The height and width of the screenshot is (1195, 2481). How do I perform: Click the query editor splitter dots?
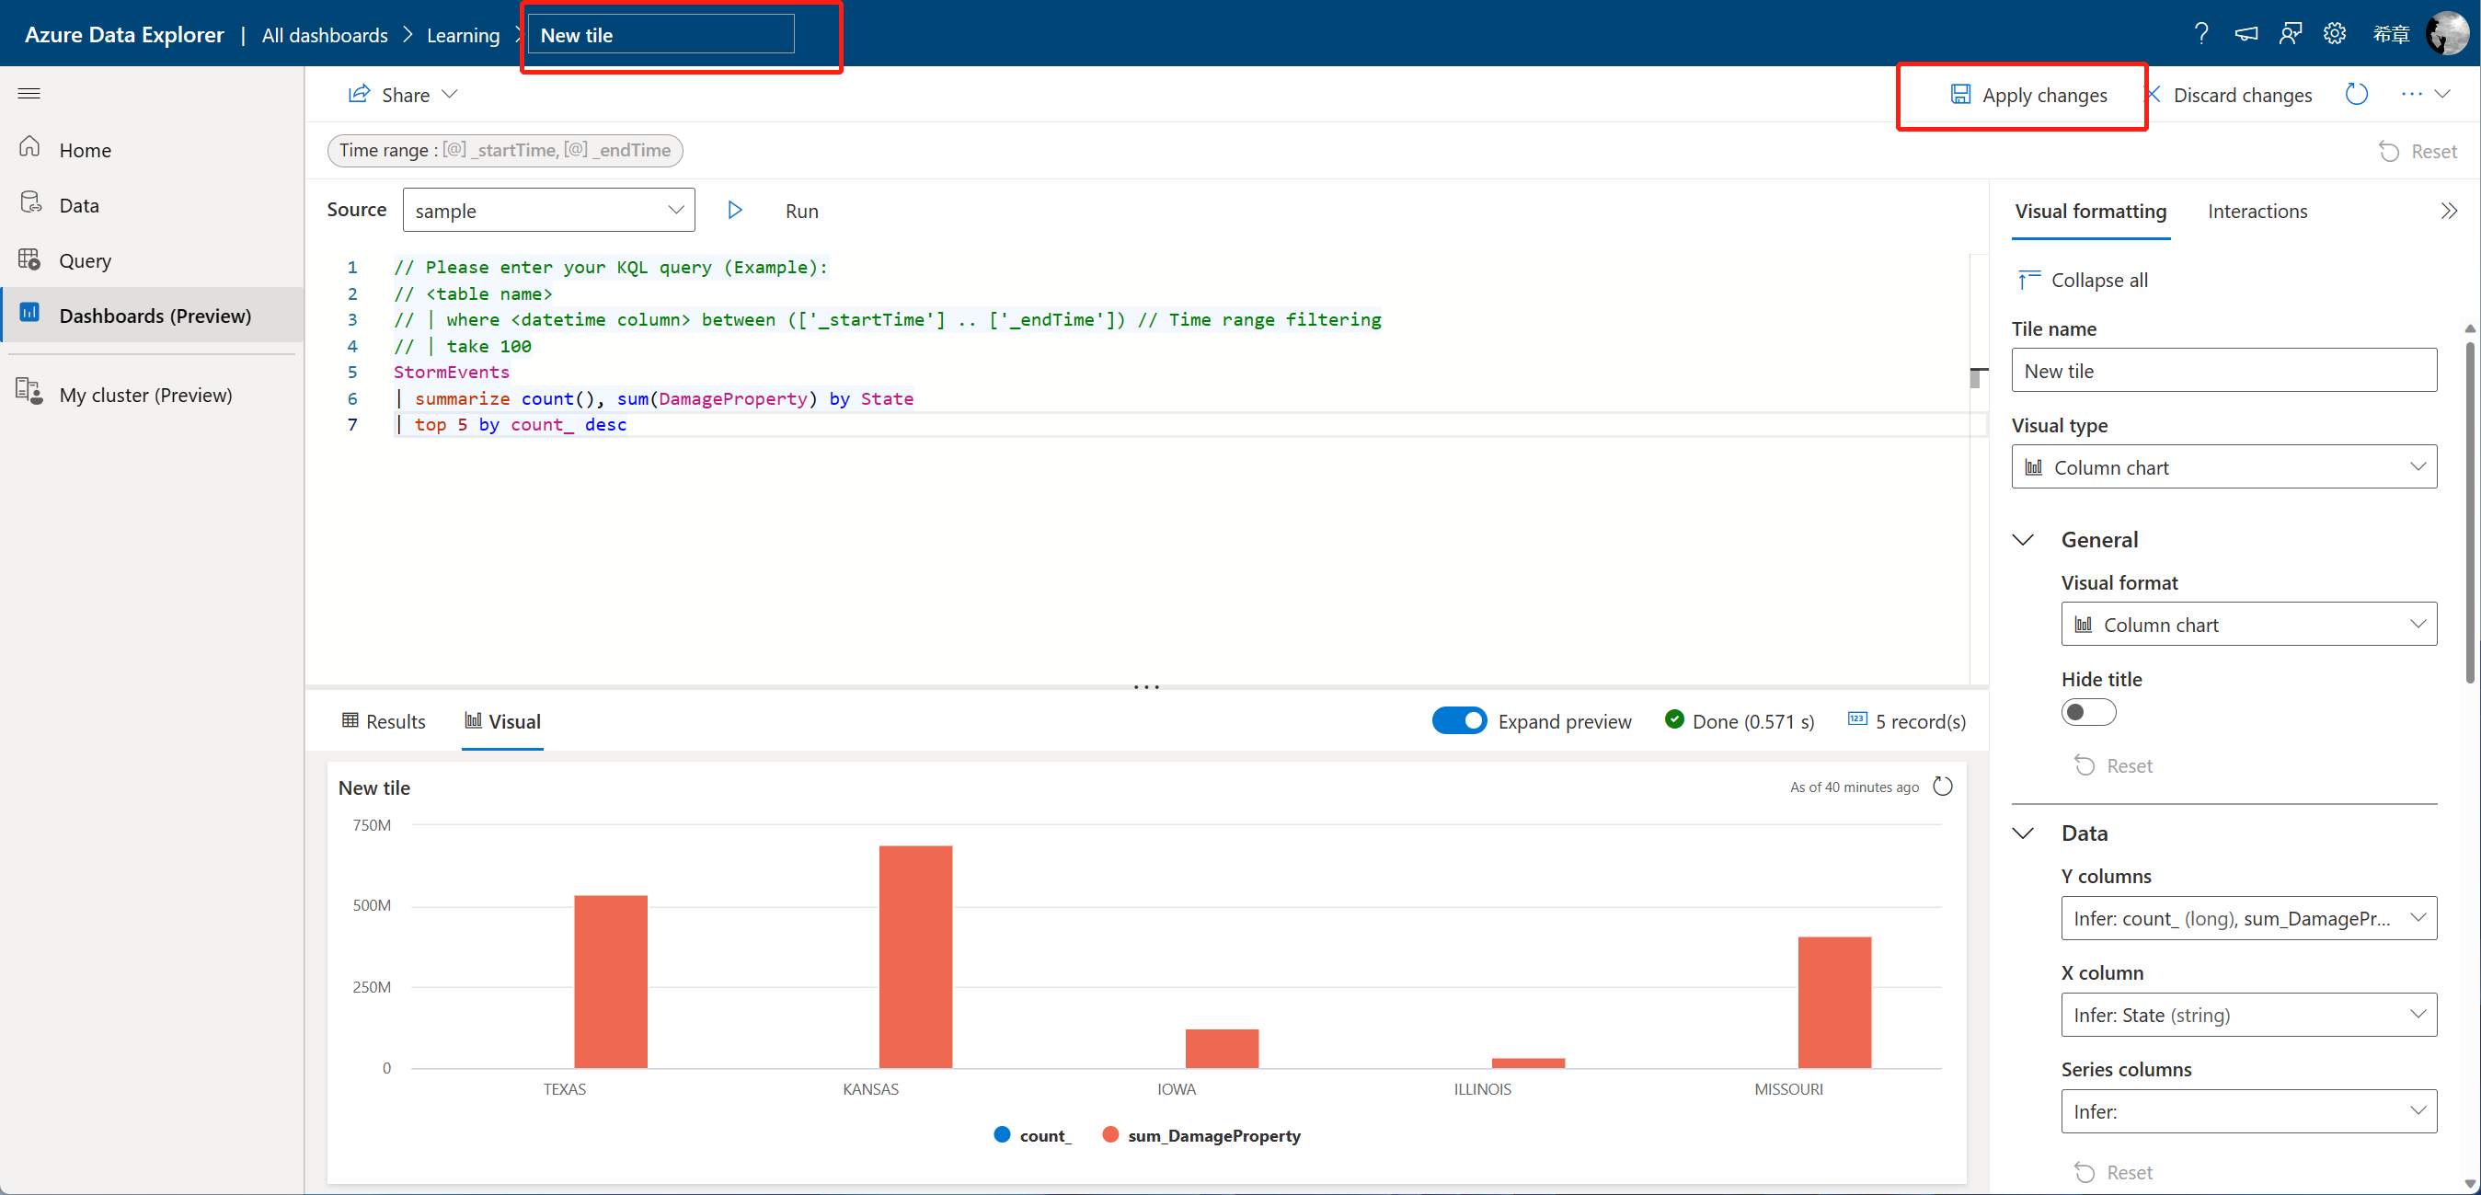(x=1146, y=686)
